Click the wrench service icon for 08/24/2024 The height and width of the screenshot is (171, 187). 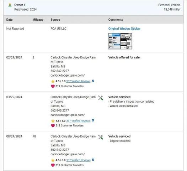coord(101,137)
